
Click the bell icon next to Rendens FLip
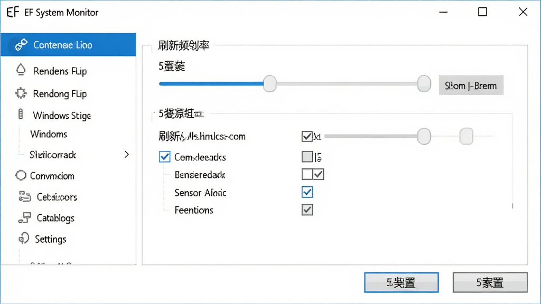21,70
